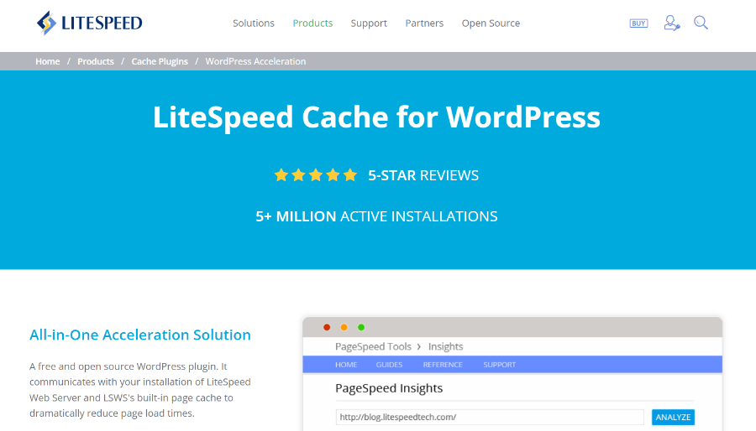Click Insights breadcrumb in mockup
The image size is (756, 431).
tap(445, 347)
